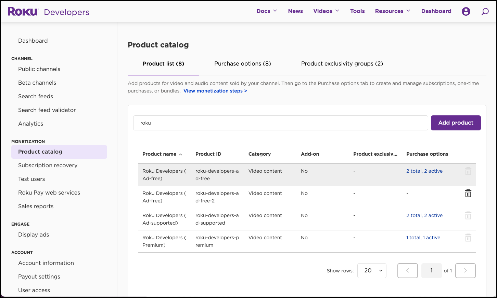Open the user account profile icon
Image resolution: width=497 pixels, height=298 pixels.
click(x=466, y=11)
